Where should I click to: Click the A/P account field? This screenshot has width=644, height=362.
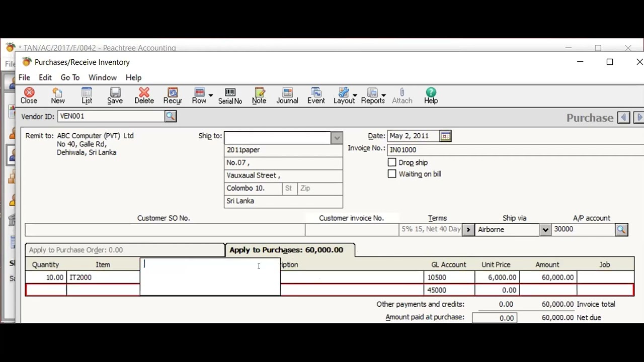click(x=584, y=229)
